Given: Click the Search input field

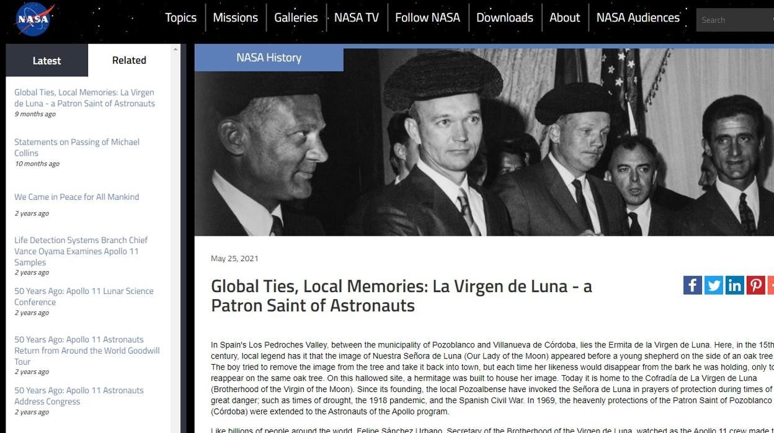Looking at the screenshot, I should pos(735,20).
